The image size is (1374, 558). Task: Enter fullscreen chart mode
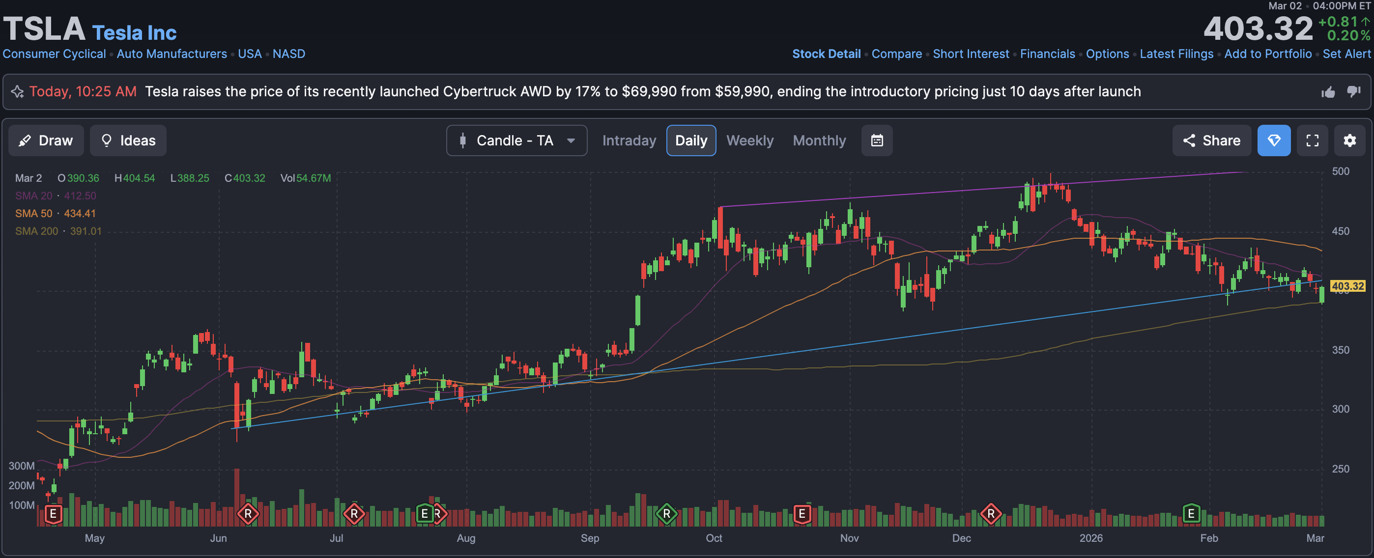pos(1312,140)
